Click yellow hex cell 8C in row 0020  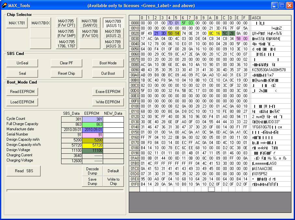[x=211, y=33]
